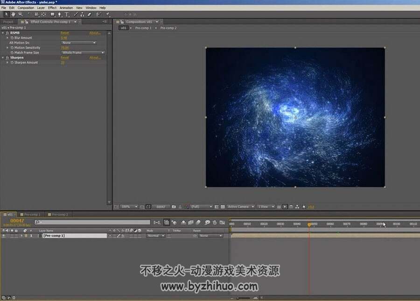420x301 pixels.
Task: Open Alt Motion Src None dropdown
Action: coord(79,43)
